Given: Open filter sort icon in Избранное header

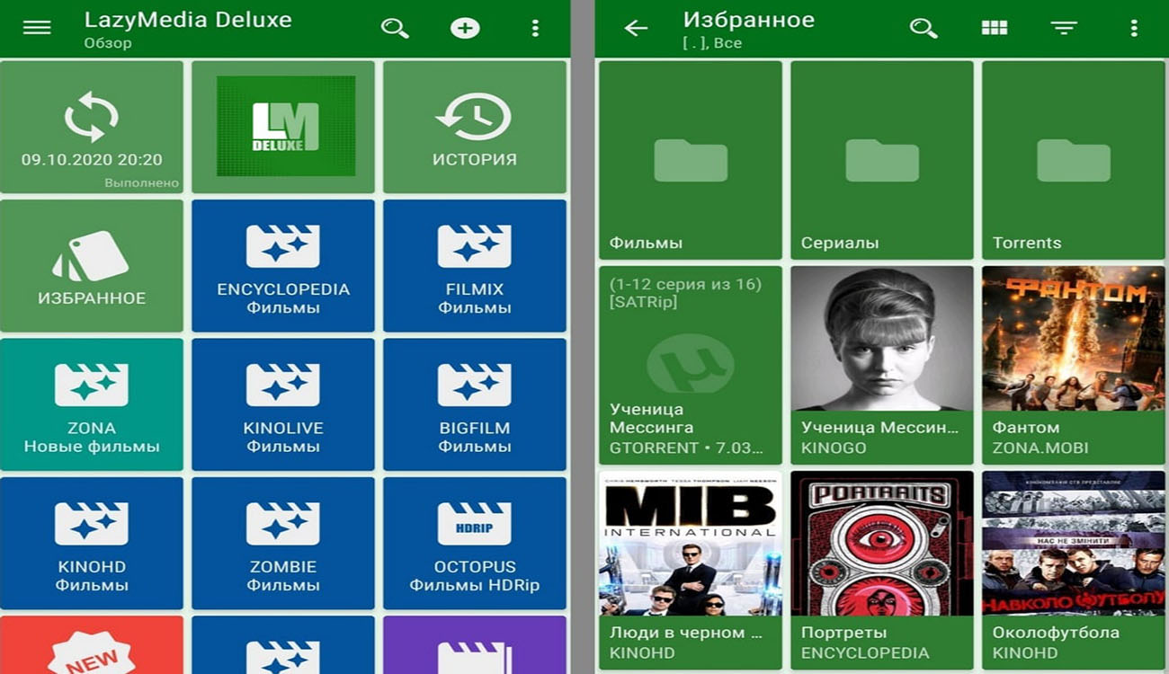Looking at the screenshot, I should [1064, 28].
